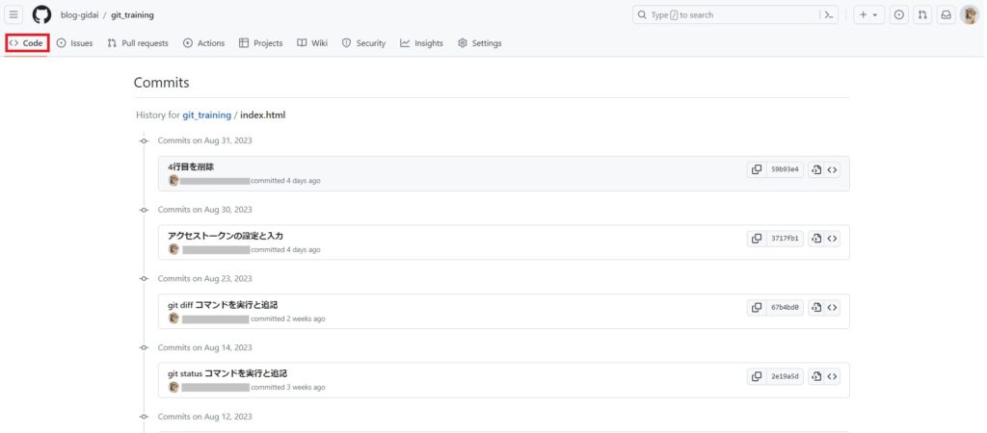The image size is (987, 433).
Task: Switch to the Code tab
Action: [x=27, y=43]
